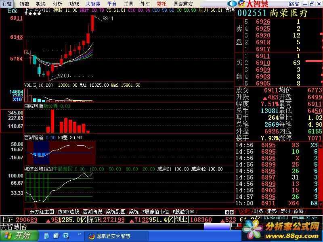Switch to the 诊断 tab
Screen dimensions: 323x242
pyautogui.click(x=298, y=211)
